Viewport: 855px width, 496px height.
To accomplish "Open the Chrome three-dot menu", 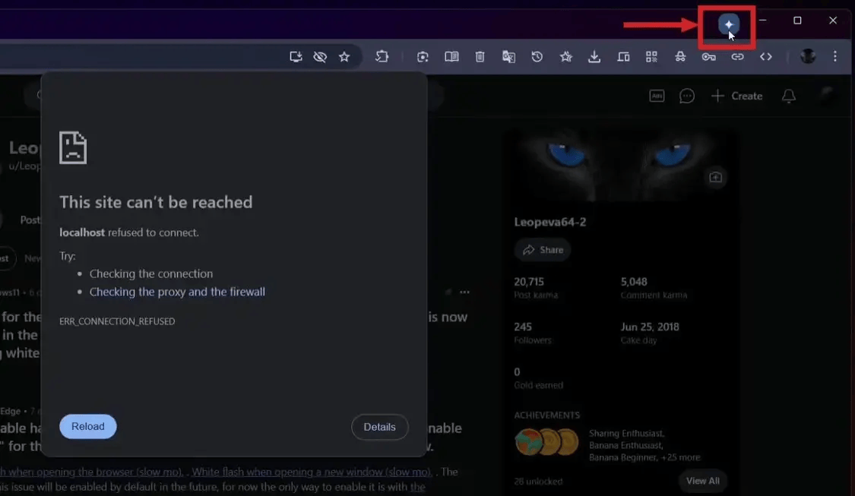I will point(834,56).
